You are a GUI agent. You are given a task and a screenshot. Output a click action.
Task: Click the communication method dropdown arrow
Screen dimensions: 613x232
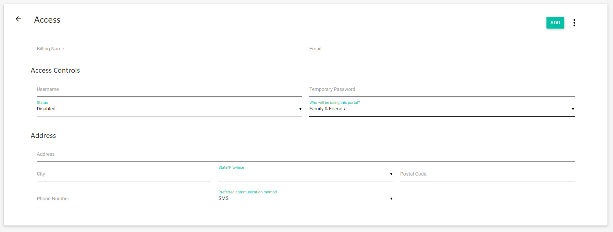pos(391,199)
